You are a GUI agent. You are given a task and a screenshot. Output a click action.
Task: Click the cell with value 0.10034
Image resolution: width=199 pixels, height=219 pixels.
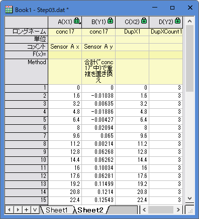tap(98, 168)
